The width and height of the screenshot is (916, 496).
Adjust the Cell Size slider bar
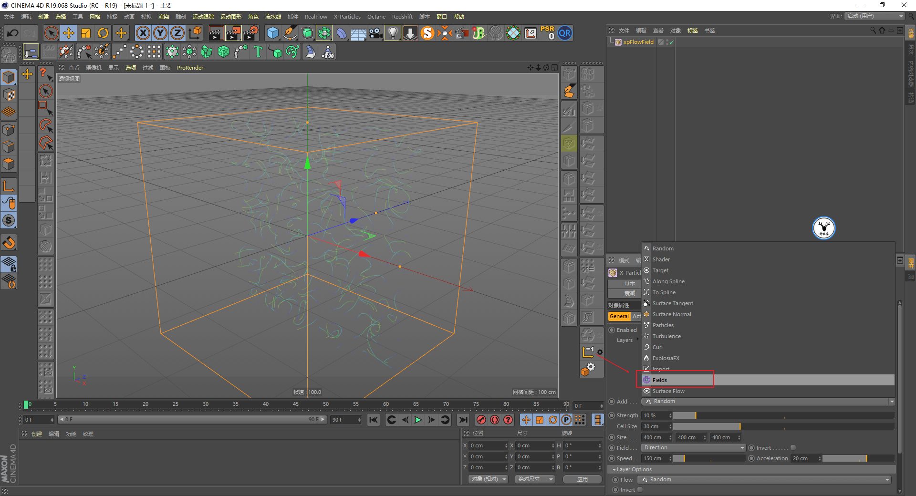[783, 426]
